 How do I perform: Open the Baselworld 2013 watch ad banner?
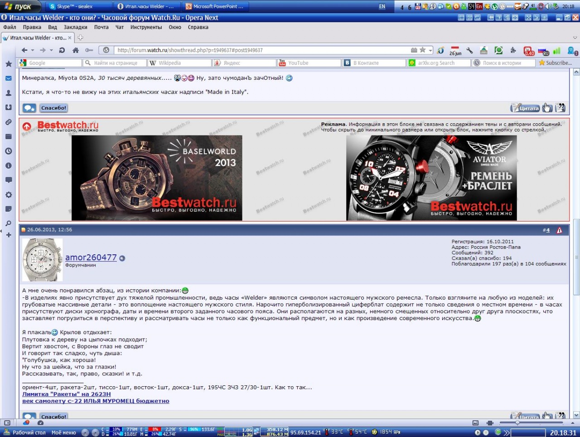(157, 178)
